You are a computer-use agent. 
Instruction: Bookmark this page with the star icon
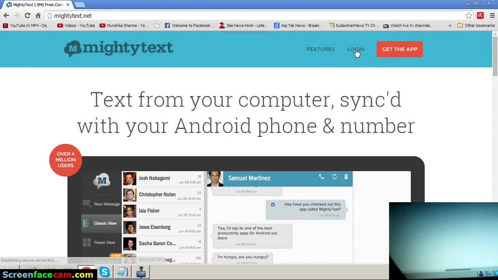click(x=468, y=16)
